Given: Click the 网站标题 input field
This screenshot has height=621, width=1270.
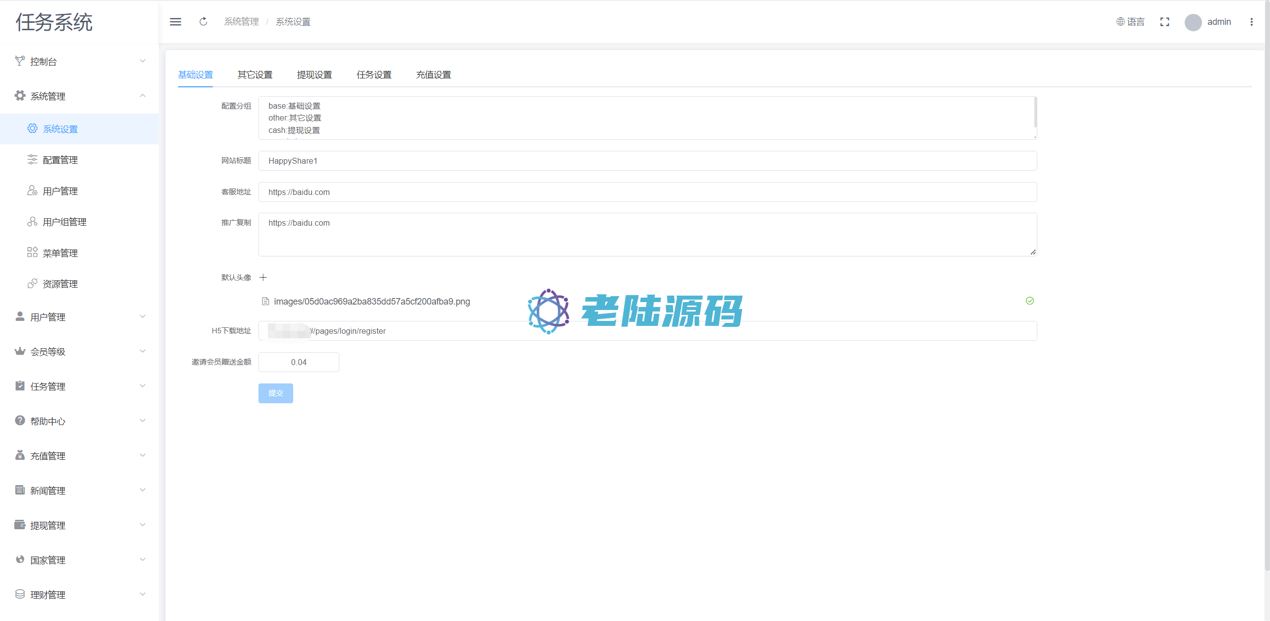Looking at the screenshot, I should pyautogui.click(x=647, y=161).
